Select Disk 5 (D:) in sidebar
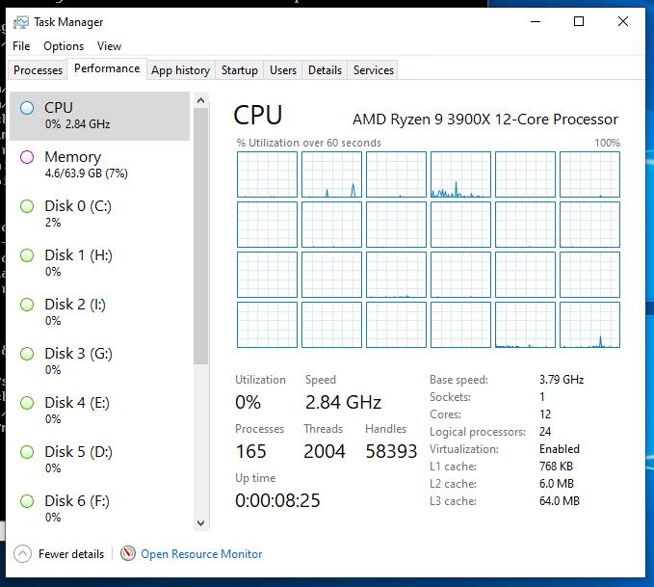Screen dimensions: 654x587 [99, 460]
